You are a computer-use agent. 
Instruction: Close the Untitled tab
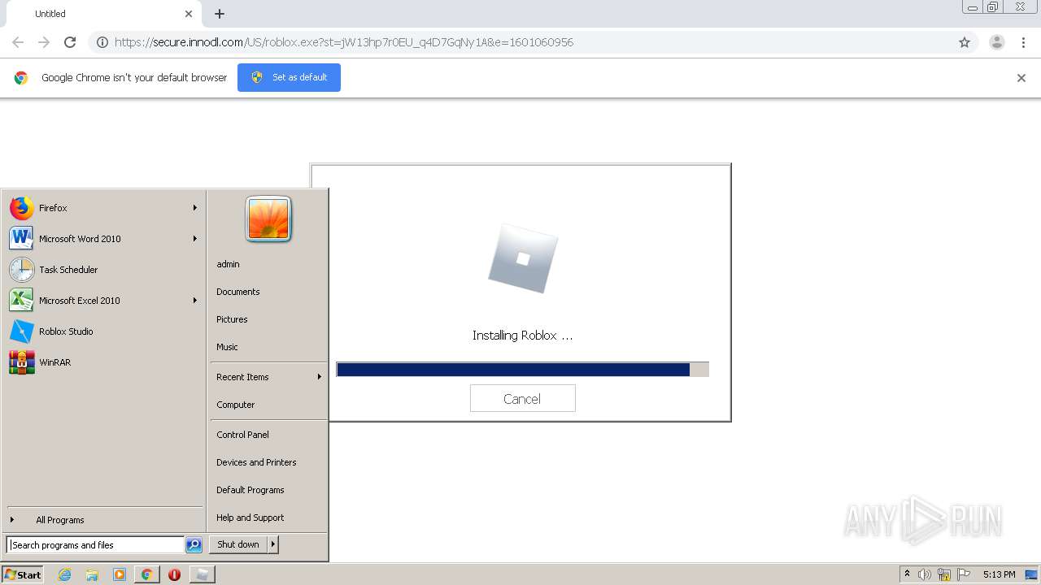tap(189, 14)
